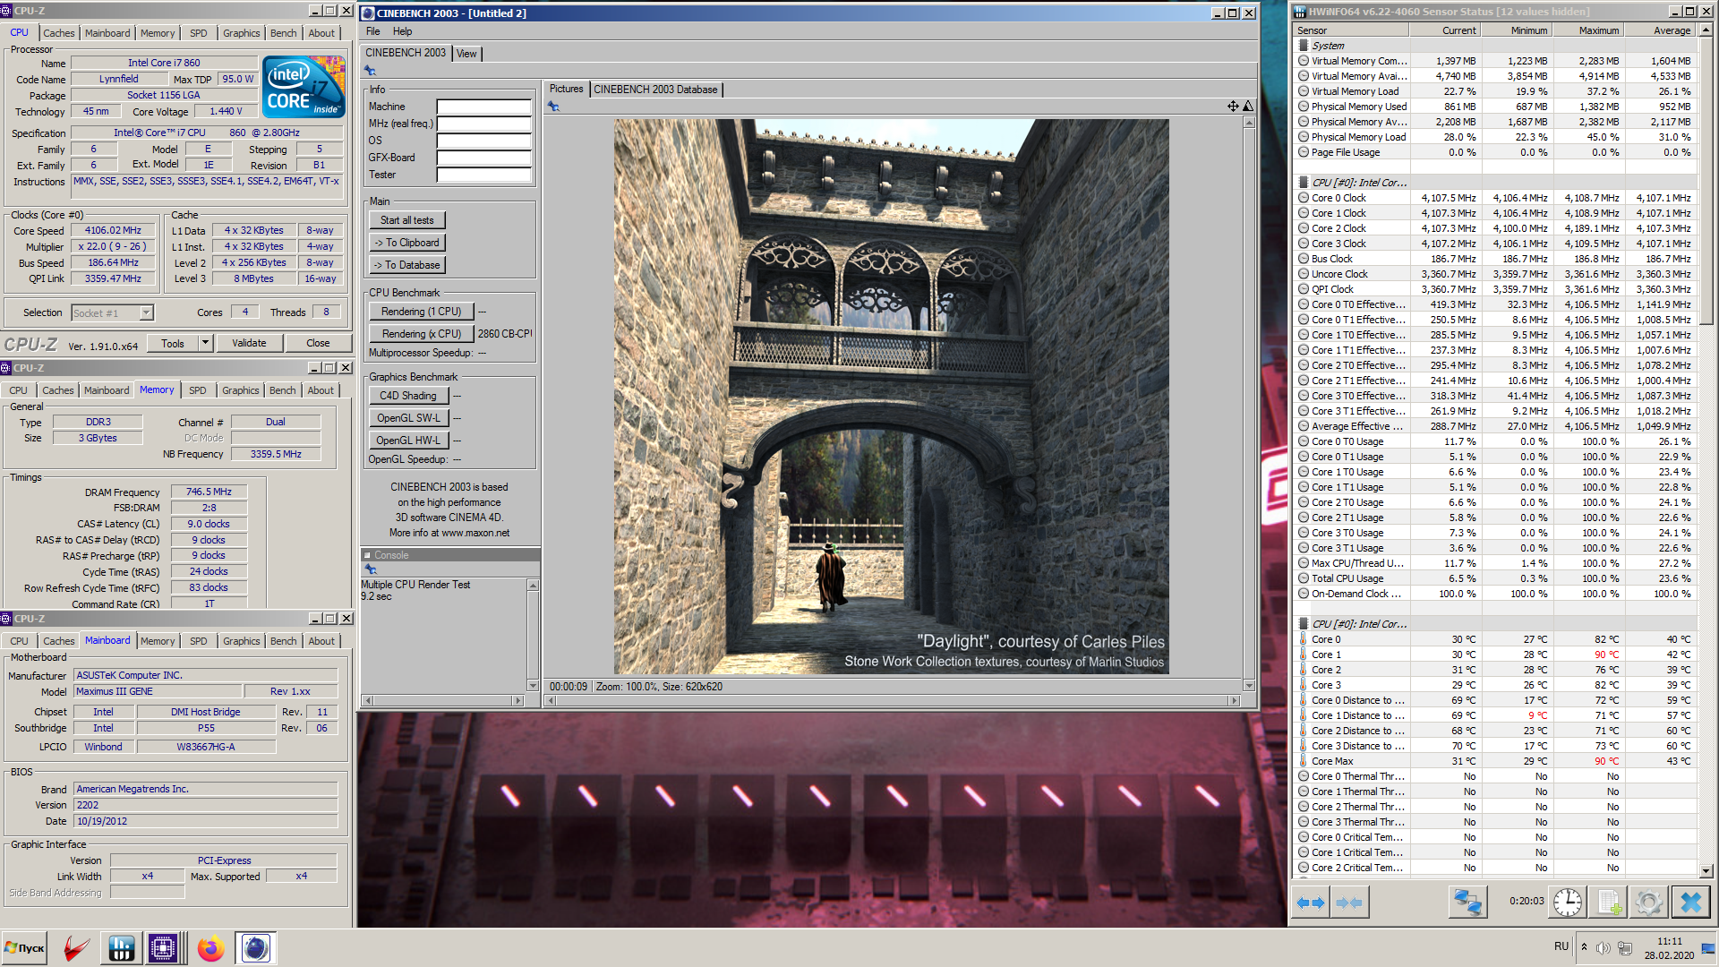The image size is (1719, 967).
Task: Click To Clipboard button
Action: pyautogui.click(x=406, y=243)
